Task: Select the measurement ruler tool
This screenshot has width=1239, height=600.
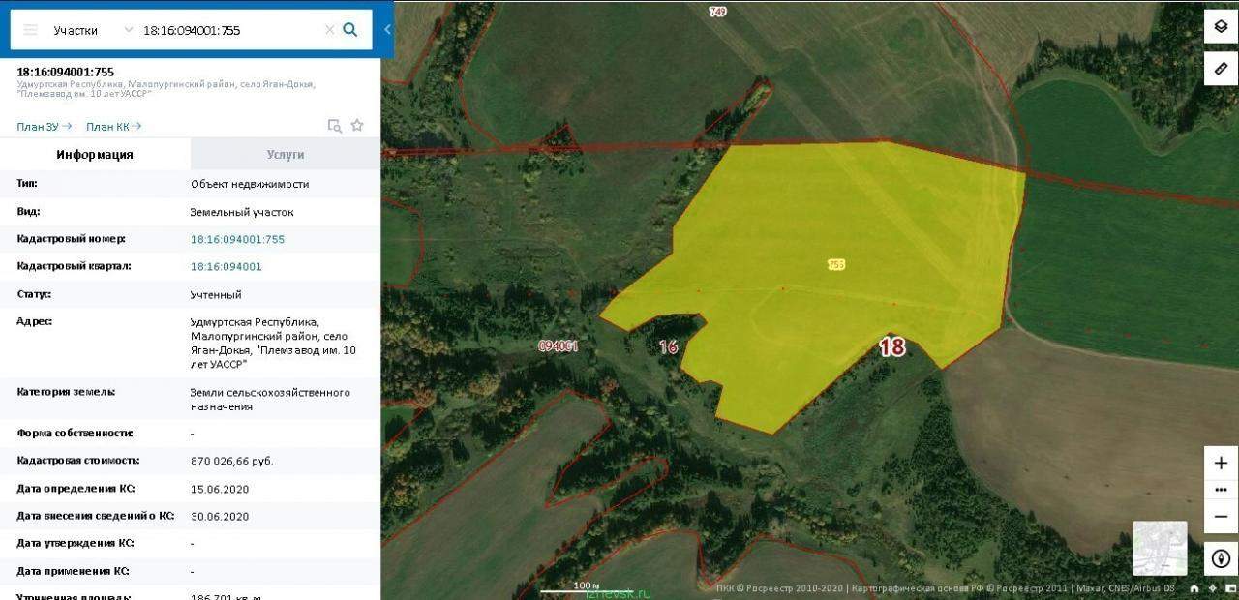Action: [x=1221, y=69]
